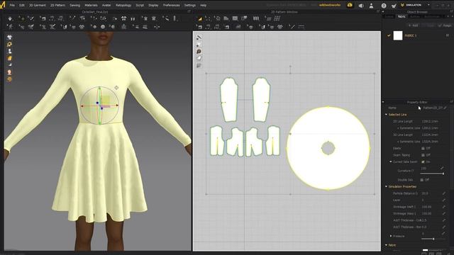Click the top icon in 2D window side toolbar
The height and width of the screenshot is (255, 454).
tap(199, 38)
